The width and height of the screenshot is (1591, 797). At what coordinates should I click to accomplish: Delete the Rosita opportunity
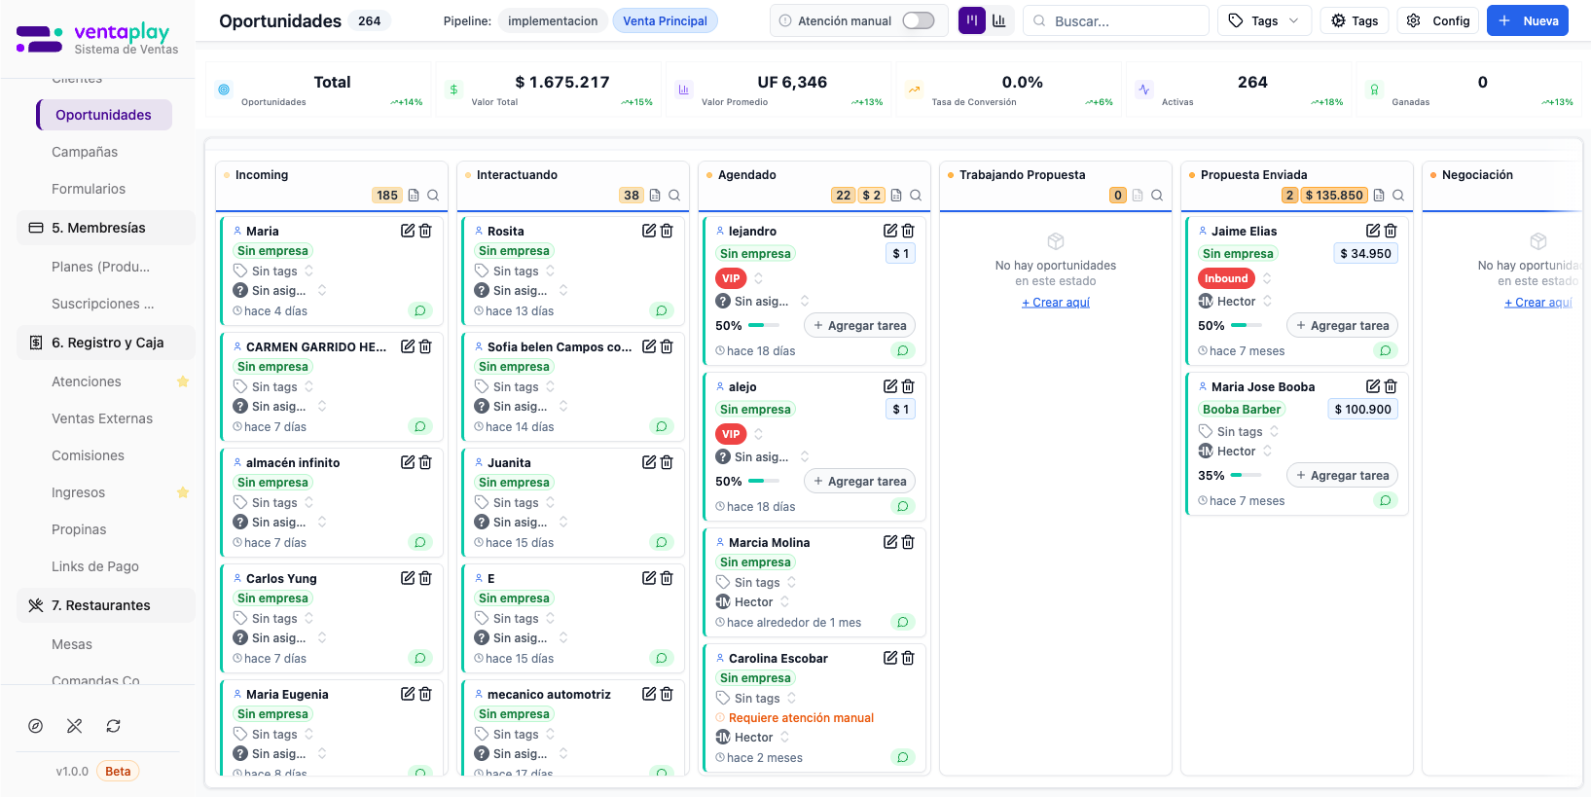667,231
